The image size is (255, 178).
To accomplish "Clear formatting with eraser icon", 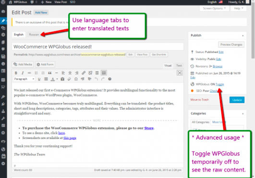I will tap(69, 79).
